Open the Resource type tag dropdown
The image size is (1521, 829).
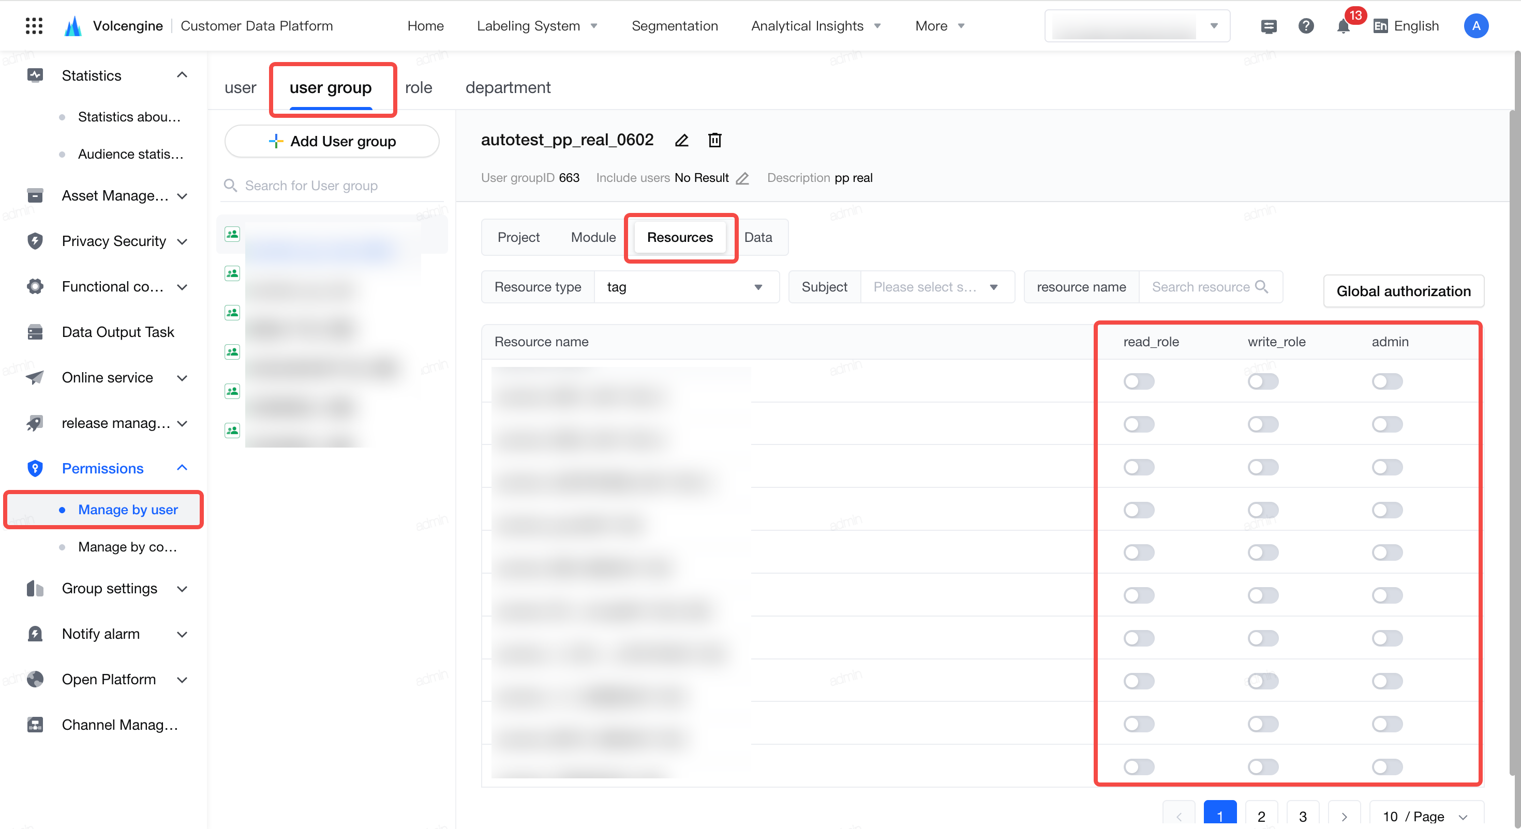pyautogui.click(x=686, y=287)
